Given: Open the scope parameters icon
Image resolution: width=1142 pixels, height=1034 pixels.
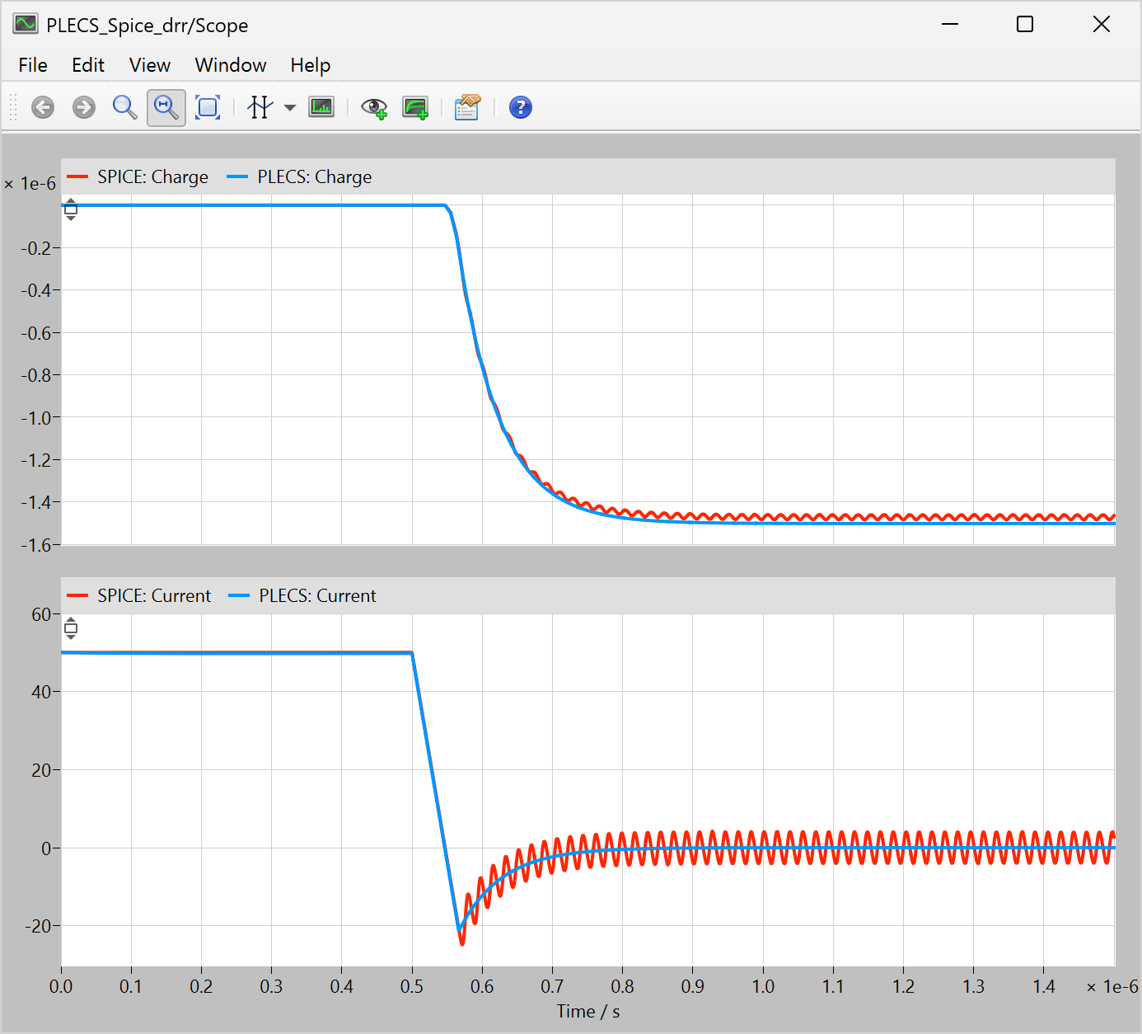Looking at the screenshot, I should click(x=467, y=107).
